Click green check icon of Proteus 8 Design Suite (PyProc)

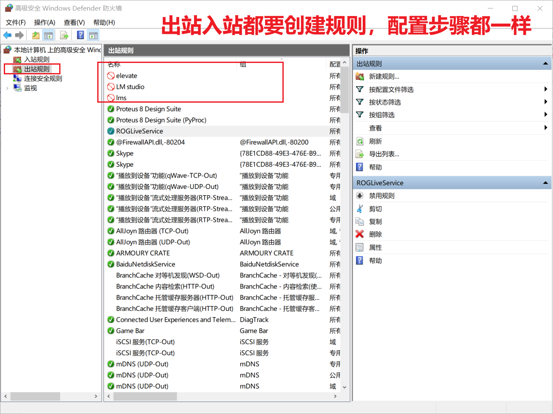[111, 120]
